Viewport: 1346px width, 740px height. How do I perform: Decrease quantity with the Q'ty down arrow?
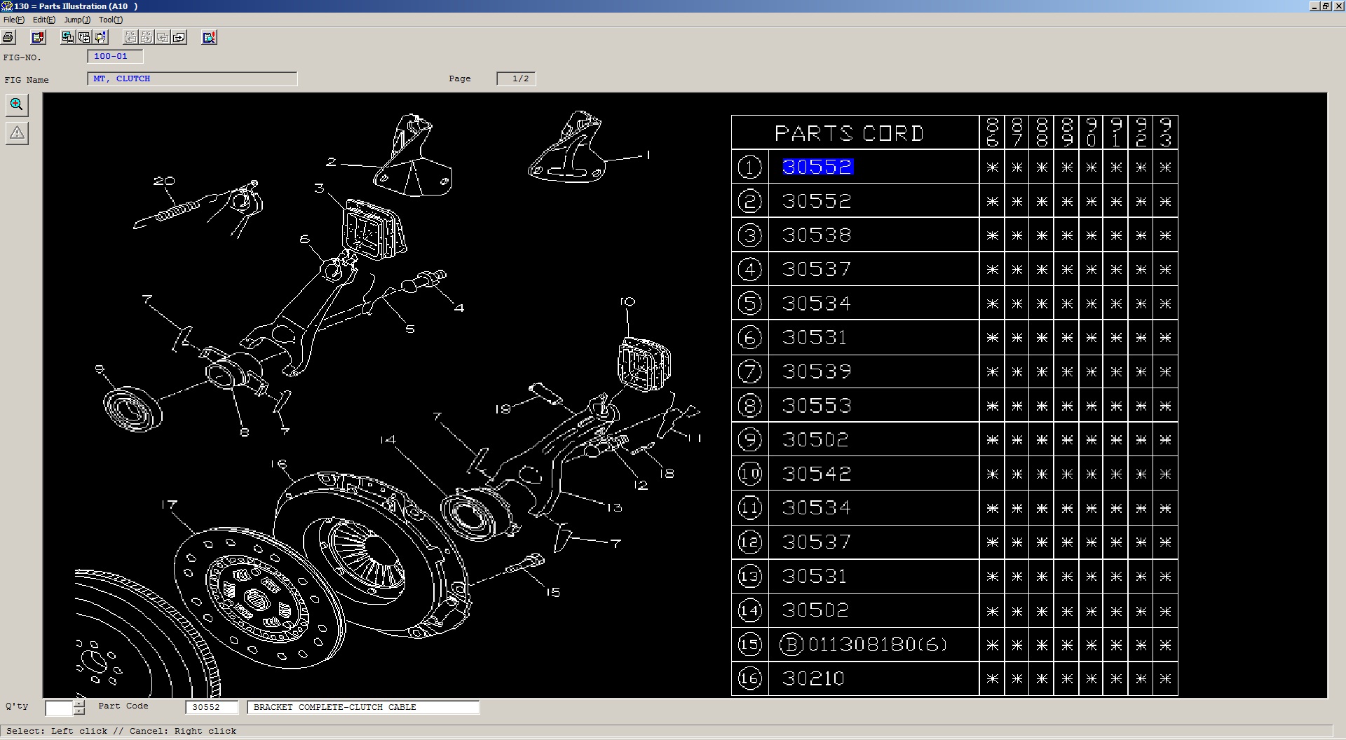tap(79, 711)
